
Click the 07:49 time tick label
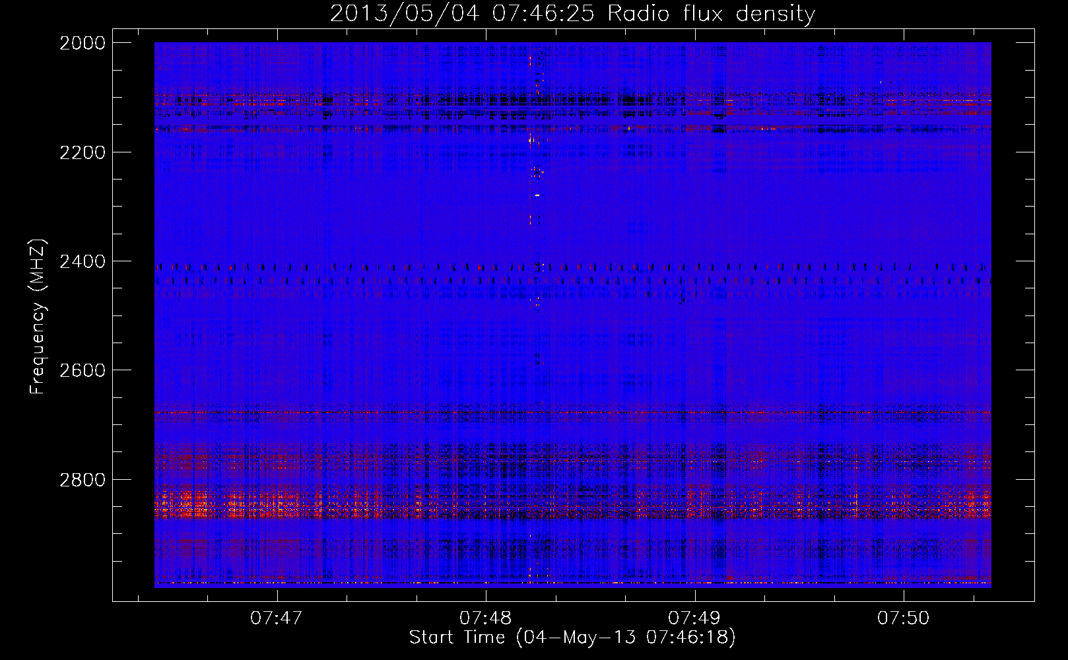(694, 618)
